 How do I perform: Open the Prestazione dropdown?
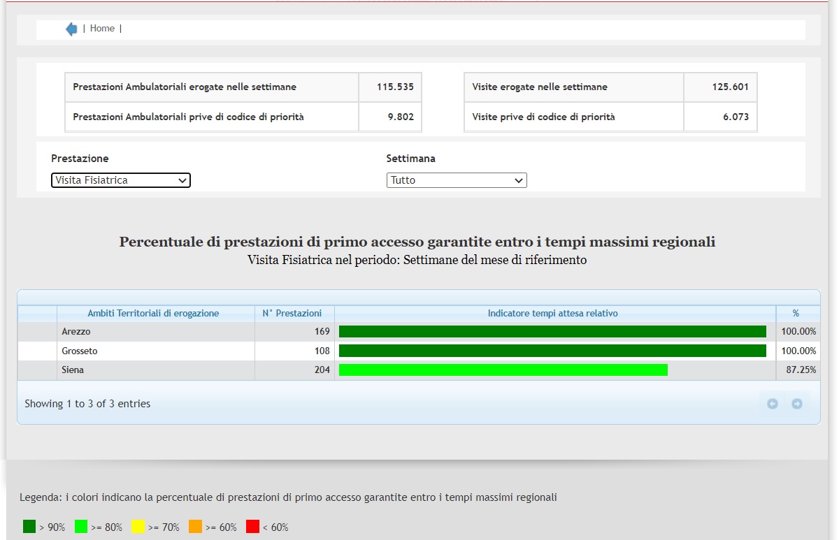pos(121,180)
